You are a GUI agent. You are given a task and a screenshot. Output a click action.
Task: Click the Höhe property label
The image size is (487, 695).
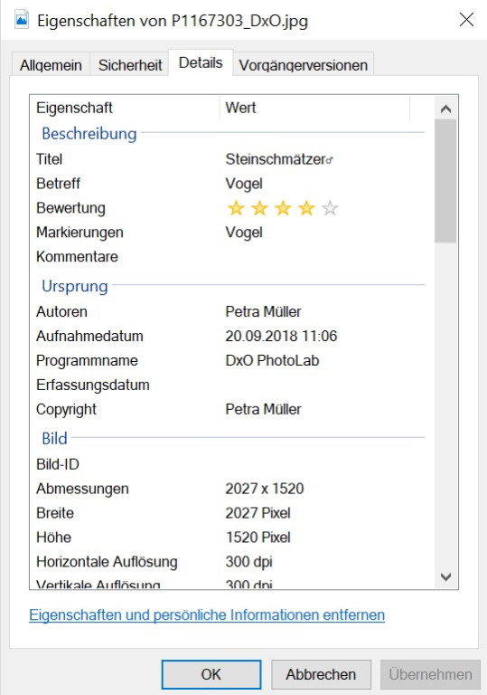(53, 538)
